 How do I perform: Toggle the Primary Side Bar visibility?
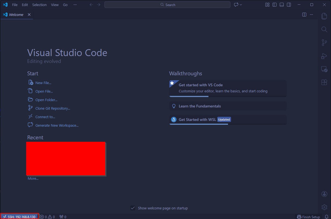pos(274,5)
